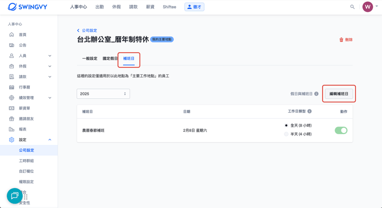Screen dimensions: 382x208
Task: Open 休假 in top navigation
Action: pos(116,7)
